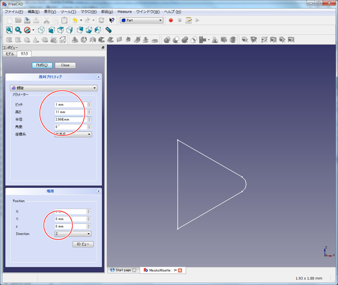Open the Direction Z dropdown
The width and height of the screenshot is (338, 285).
pyautogui.click(x=73, y=234)
